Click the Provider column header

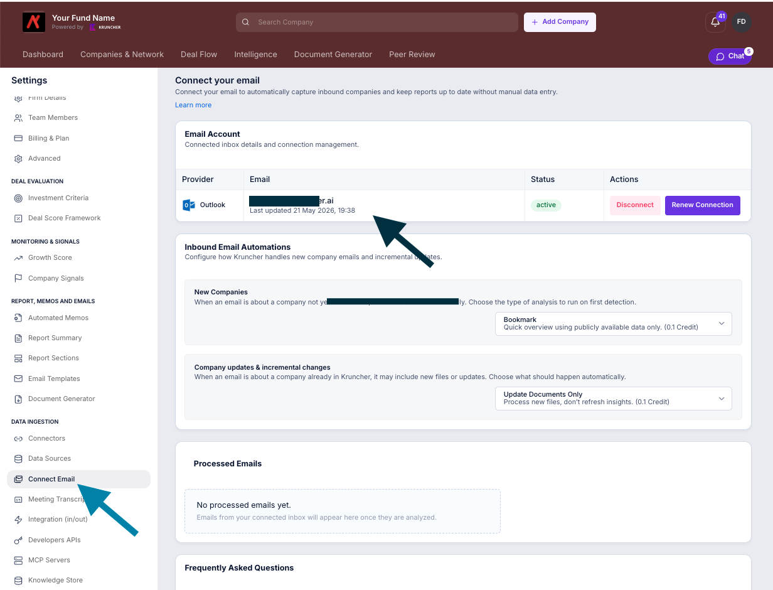pos(198,180)
